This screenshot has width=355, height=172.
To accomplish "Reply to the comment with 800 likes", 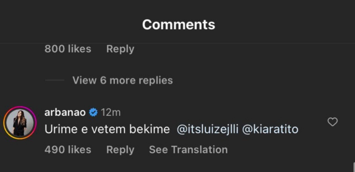I will (120, 49).
